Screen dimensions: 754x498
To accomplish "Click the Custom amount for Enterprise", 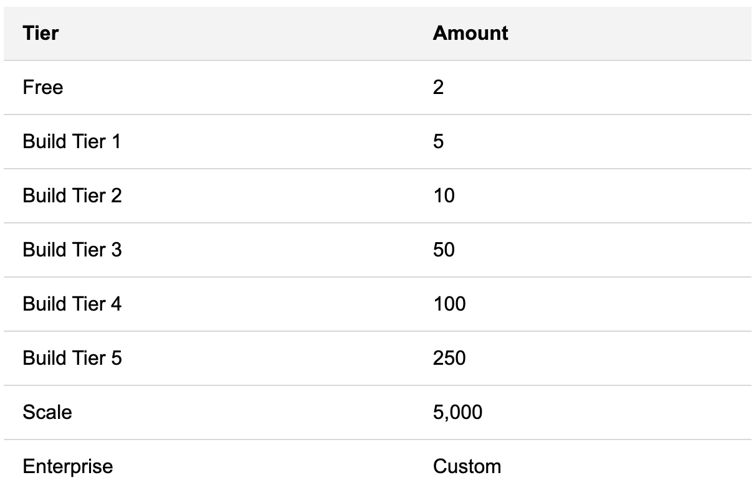I will [x=467, y=466].
